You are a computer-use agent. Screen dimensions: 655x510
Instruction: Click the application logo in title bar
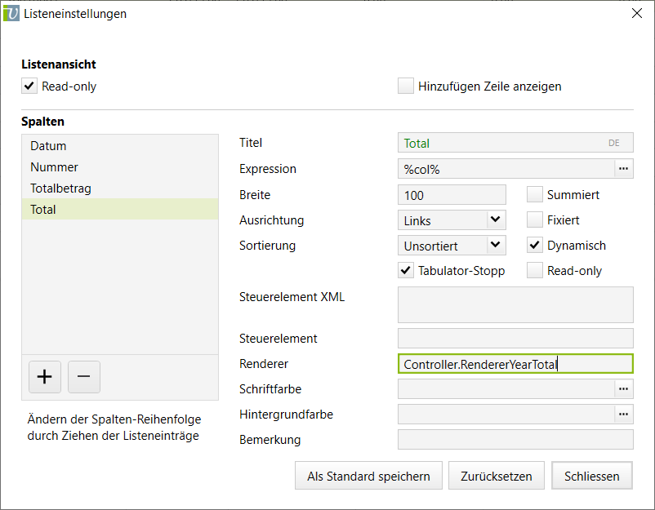click(12, 14)
